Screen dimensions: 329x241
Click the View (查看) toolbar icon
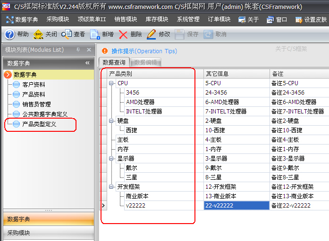coord(67,34)
